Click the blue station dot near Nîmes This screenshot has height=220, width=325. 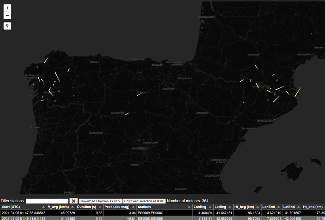(311, 34)
